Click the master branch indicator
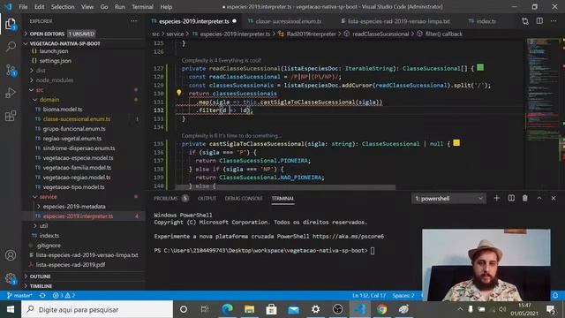Screen dimensions: 565x318 pos(19,295)
